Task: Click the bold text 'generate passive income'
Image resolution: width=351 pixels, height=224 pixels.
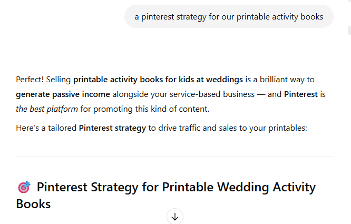Action: point(63,94)
